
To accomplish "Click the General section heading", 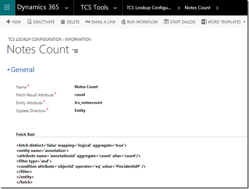I will 23,70.
